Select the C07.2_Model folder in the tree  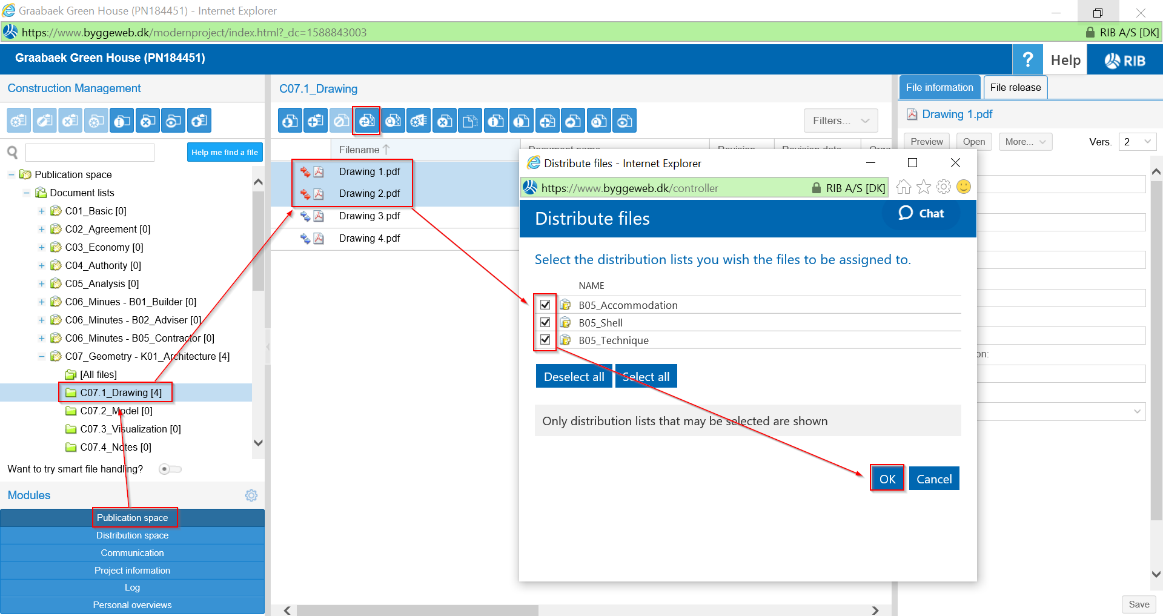[x=116, y=411]
